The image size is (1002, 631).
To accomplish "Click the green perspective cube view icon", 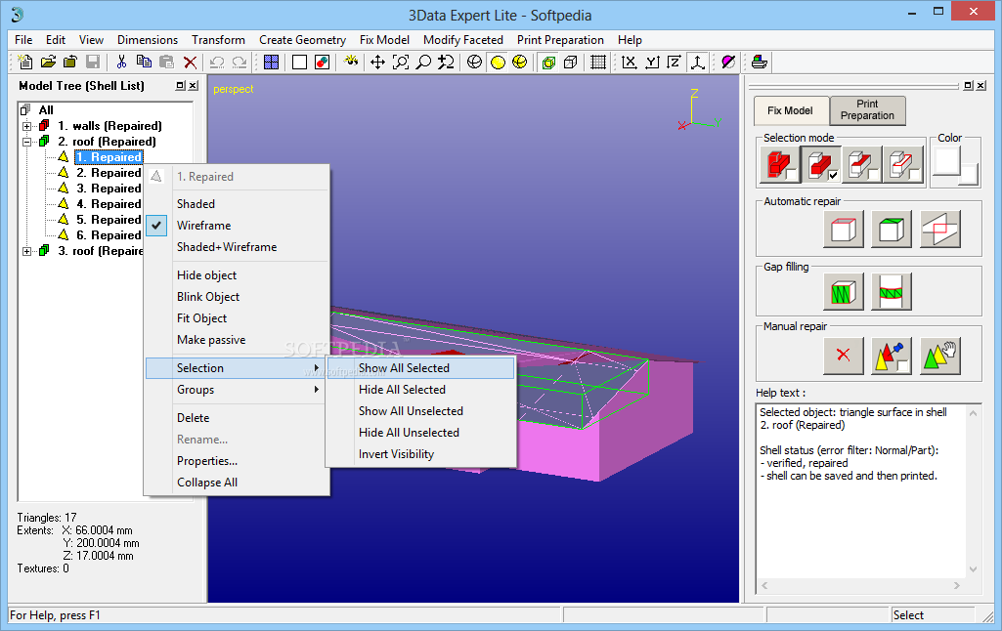I will (x=548, y=62).
